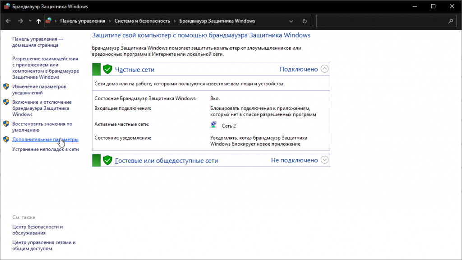Click the Подключено status text
This screenshot has width=462, height=260.
coord(299,69)
